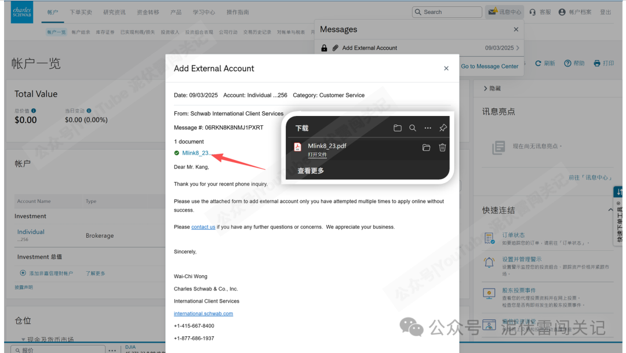This screenshot has width=626, height=353.
Task: Click the 打印 print icon
Action: pos(597,63)
